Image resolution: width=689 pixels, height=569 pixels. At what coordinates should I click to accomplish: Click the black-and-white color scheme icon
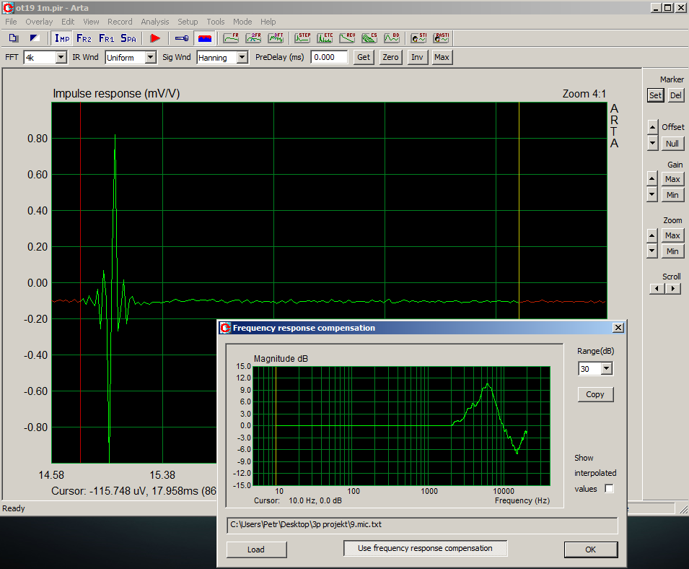tap(35, 38)
